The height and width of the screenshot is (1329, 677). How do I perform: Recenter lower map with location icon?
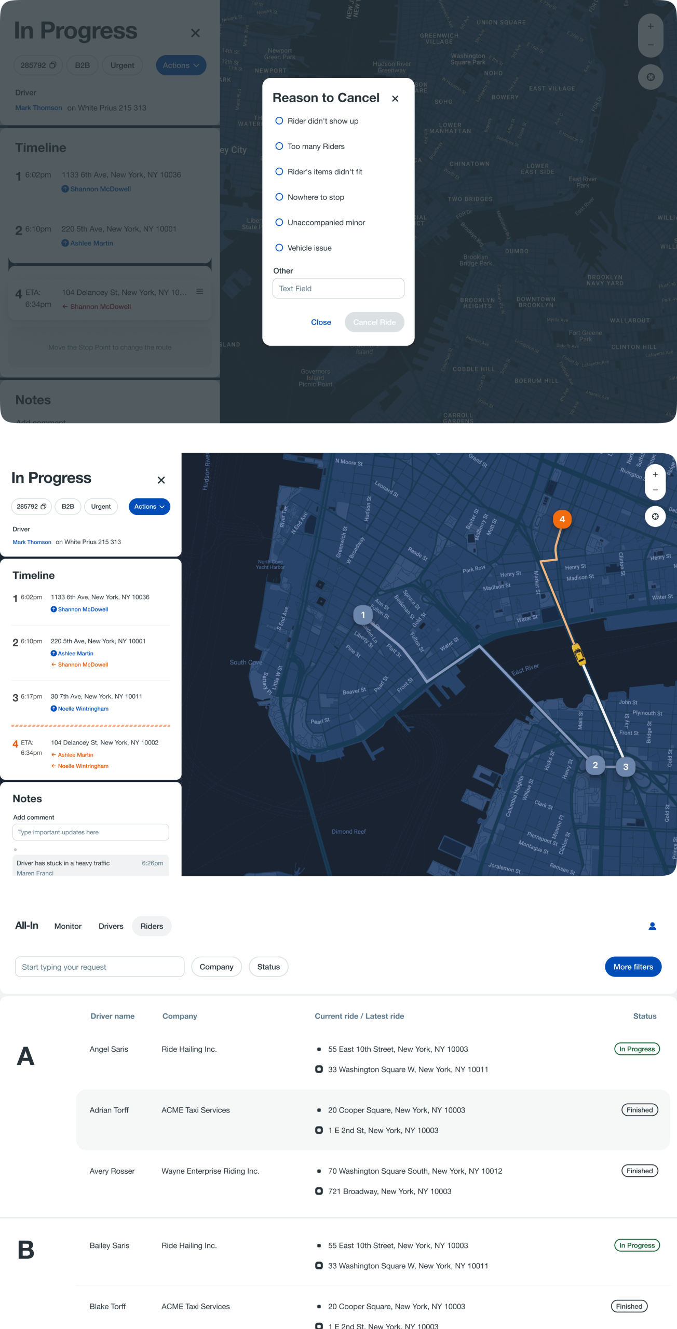click(x=655, y=517)
